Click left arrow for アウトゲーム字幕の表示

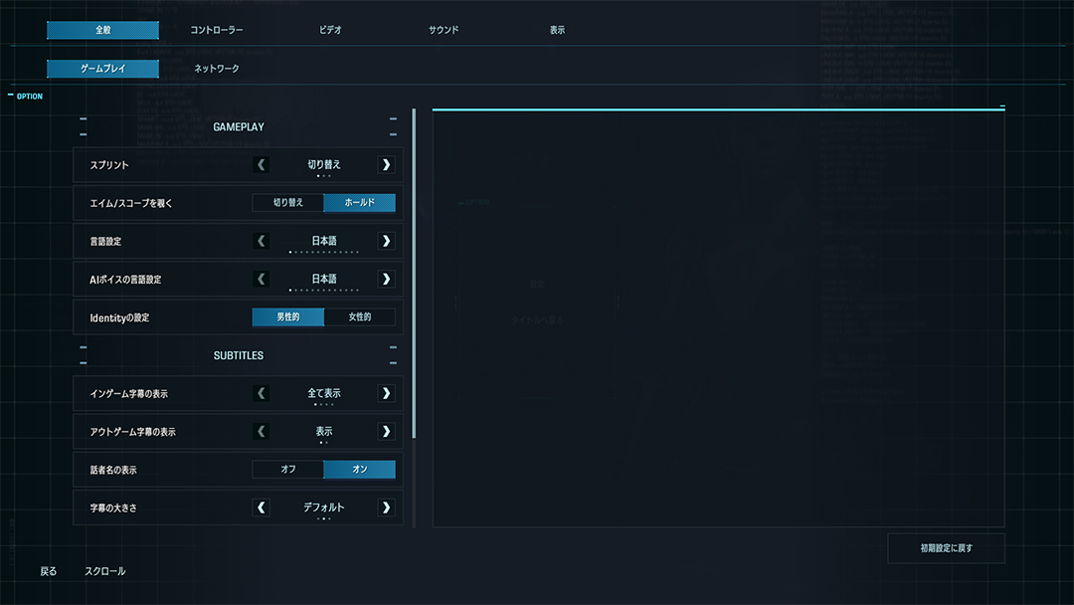click(x=262, y=431)
